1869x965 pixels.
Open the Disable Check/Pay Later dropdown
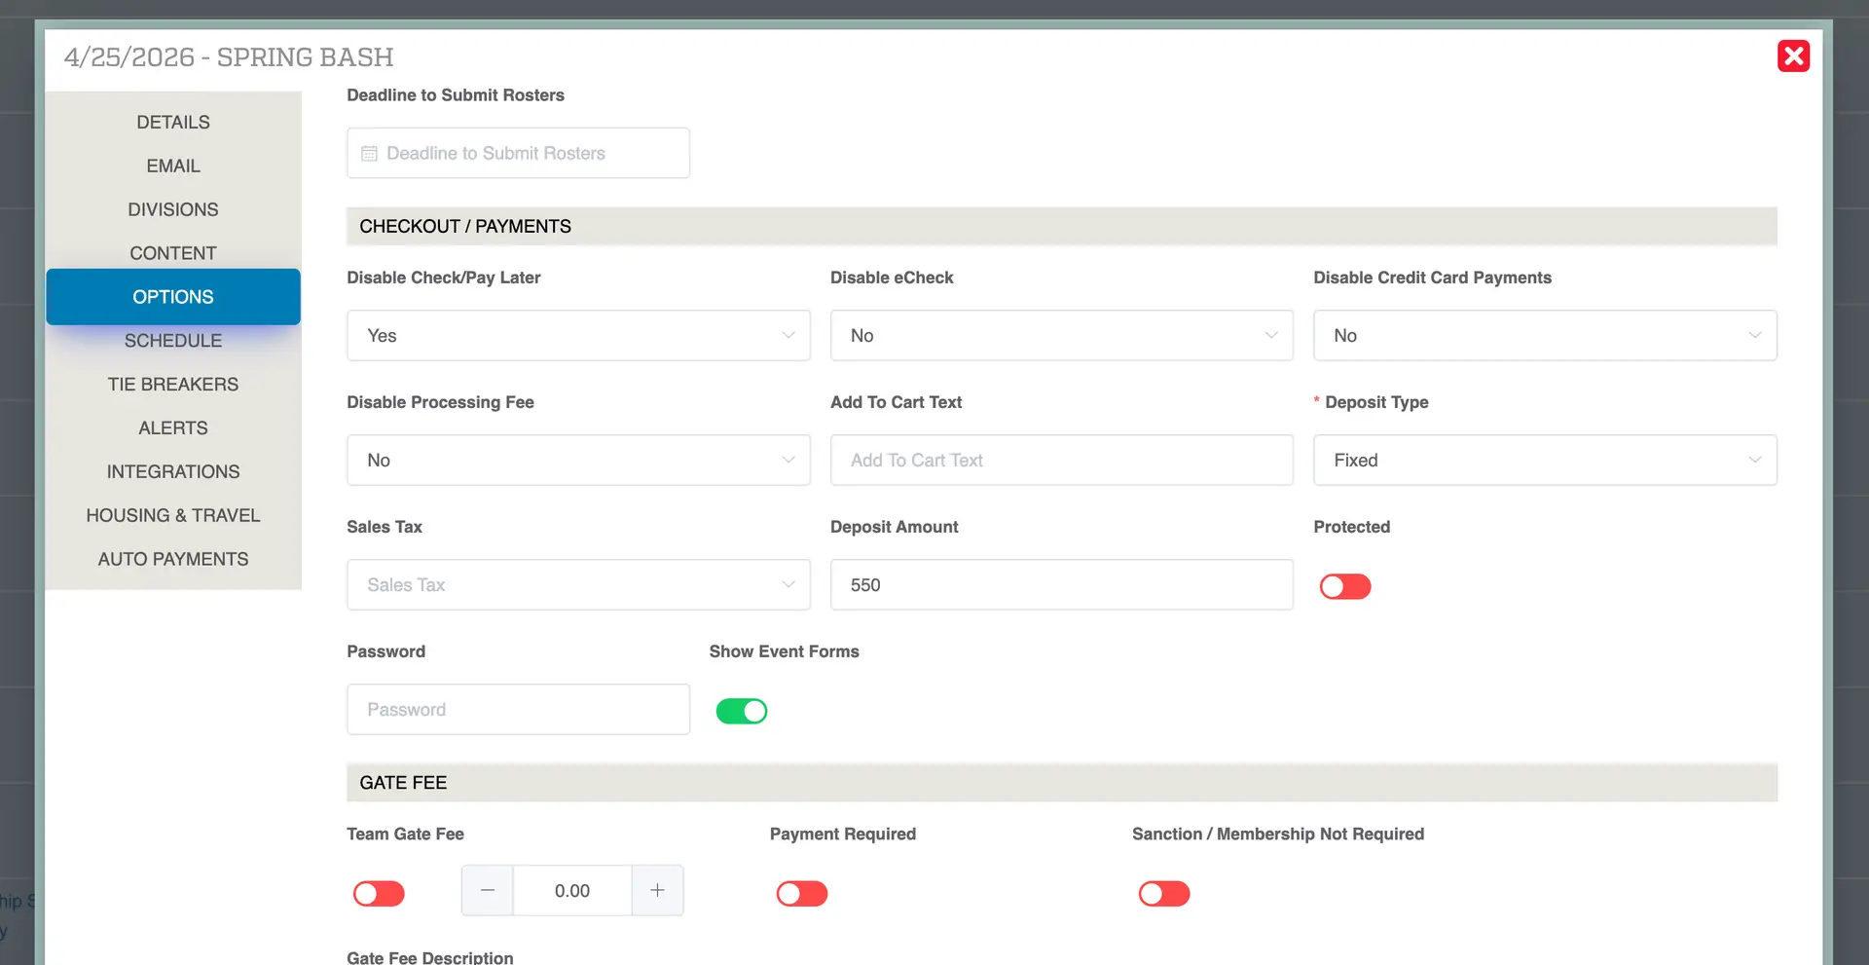pyautogui.click(x=578, y=335)
